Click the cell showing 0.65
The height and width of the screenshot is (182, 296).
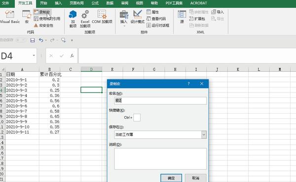coord(49,116)
